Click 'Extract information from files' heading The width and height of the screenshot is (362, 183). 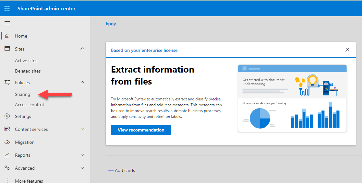(152, 75)
